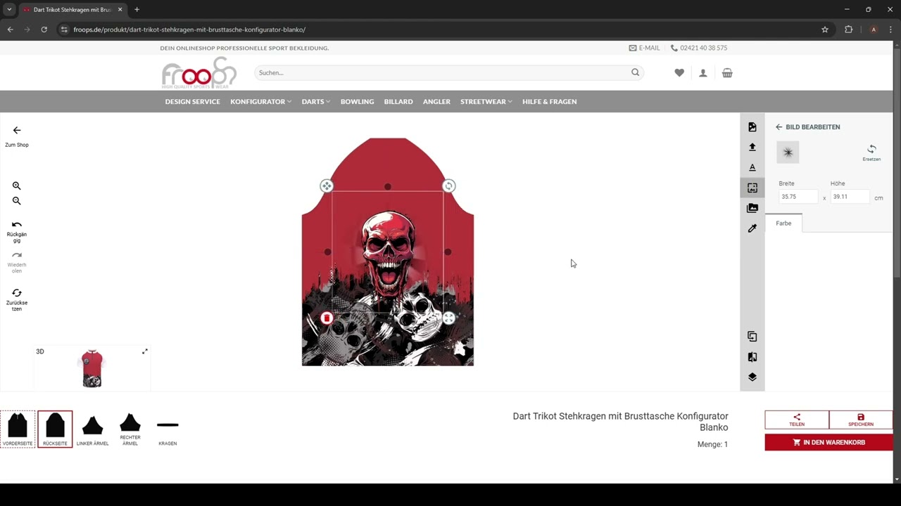Open the wishlist heart icon

[679, 73]
